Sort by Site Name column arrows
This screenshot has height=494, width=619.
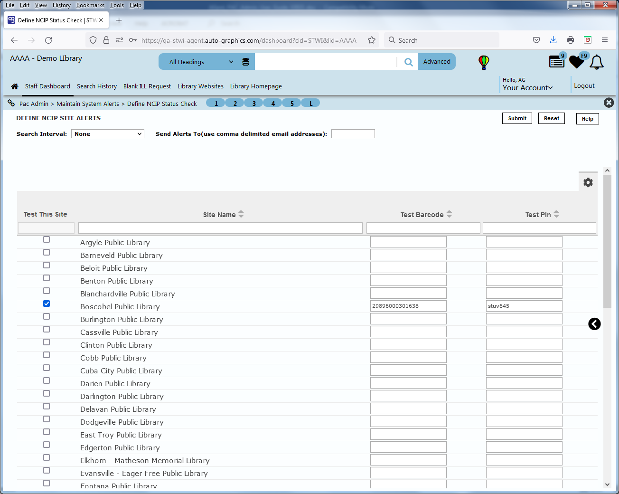click(241, 214)
